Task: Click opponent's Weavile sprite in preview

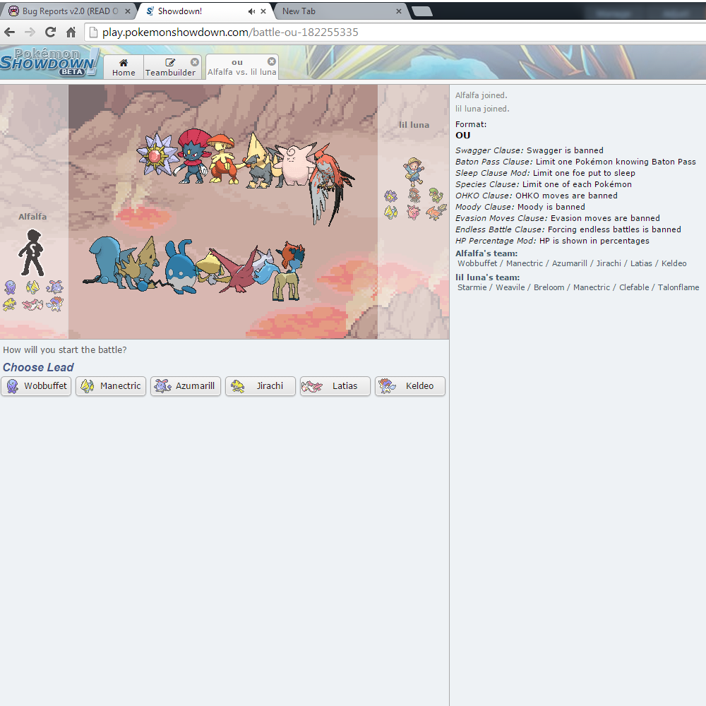Action: coord(192,156)
